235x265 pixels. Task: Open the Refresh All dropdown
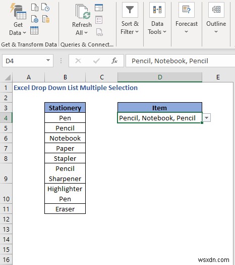pyautogui.click(x=82, y=29)
